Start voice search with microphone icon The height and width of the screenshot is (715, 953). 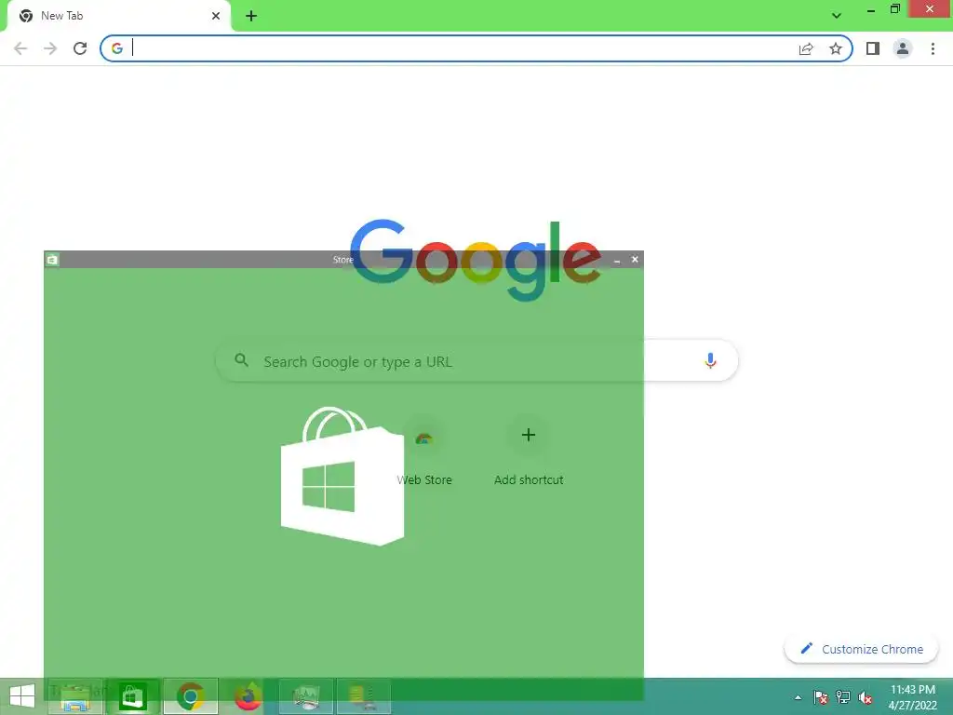point(710,361)
